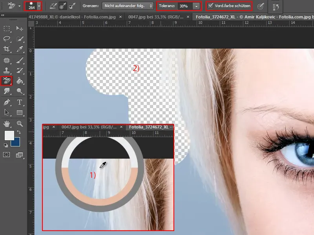This screenshot has width=314, height=235.
Task: Open the Grenzen dropdown
Action: pyautogui.click(x=128, y=6)
